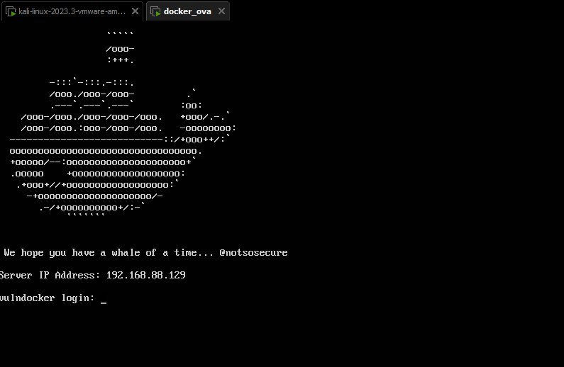Close the docker_ova tab
Image resolution: width=564 pixels, height=367 pixels.
pyautogui.click(x=221, y=11)
